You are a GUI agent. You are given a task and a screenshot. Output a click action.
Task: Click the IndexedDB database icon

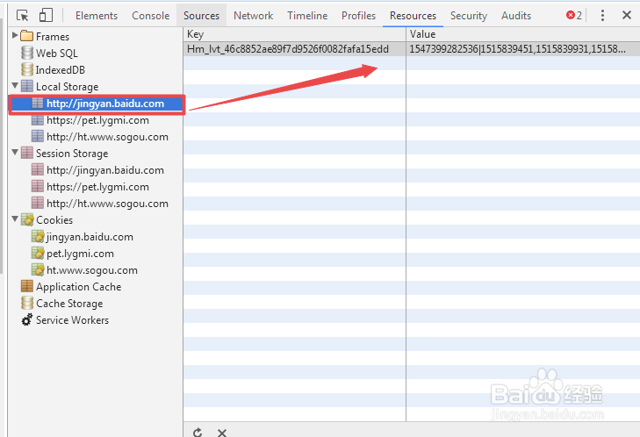(27, 69)
